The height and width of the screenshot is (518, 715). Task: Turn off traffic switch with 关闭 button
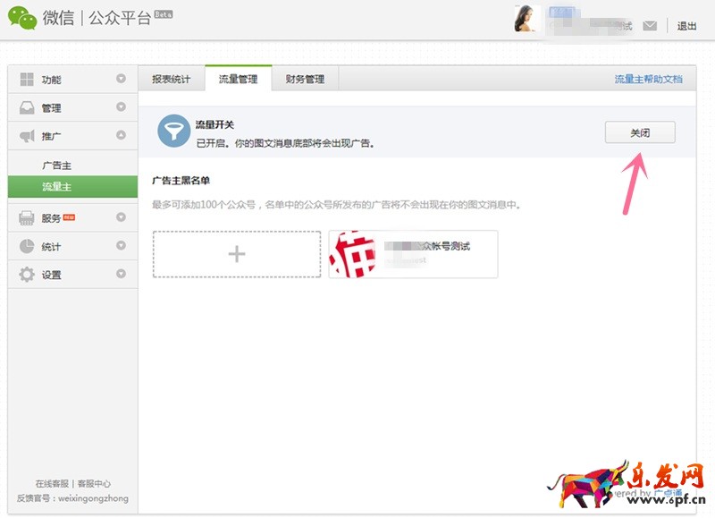[x=640, y=132]
